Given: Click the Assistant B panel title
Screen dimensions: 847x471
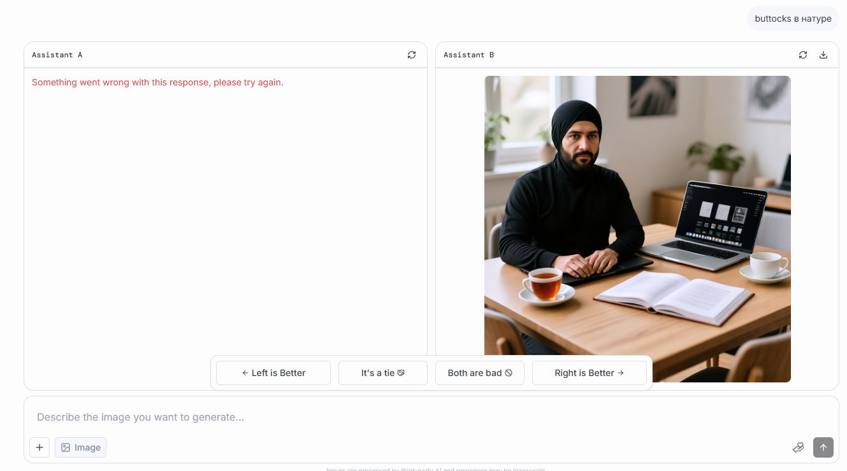Looking at the screenshot, I should (469, 55).
